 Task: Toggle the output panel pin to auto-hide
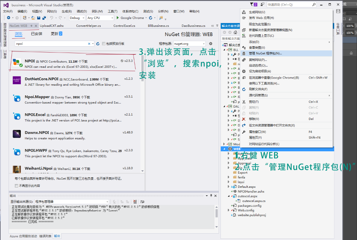[x=211, y=196]
